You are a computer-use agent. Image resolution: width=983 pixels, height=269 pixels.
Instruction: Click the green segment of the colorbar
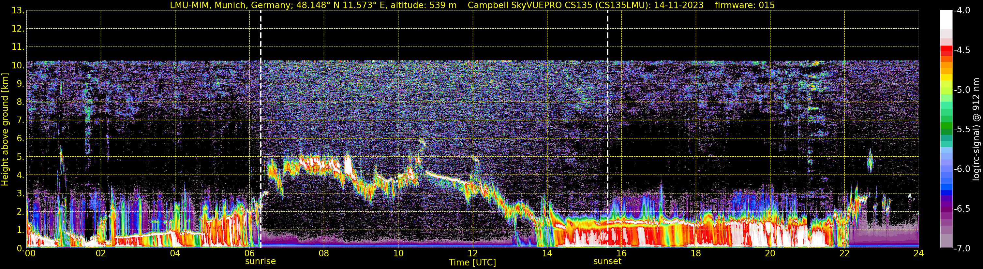tap(946, 126)
